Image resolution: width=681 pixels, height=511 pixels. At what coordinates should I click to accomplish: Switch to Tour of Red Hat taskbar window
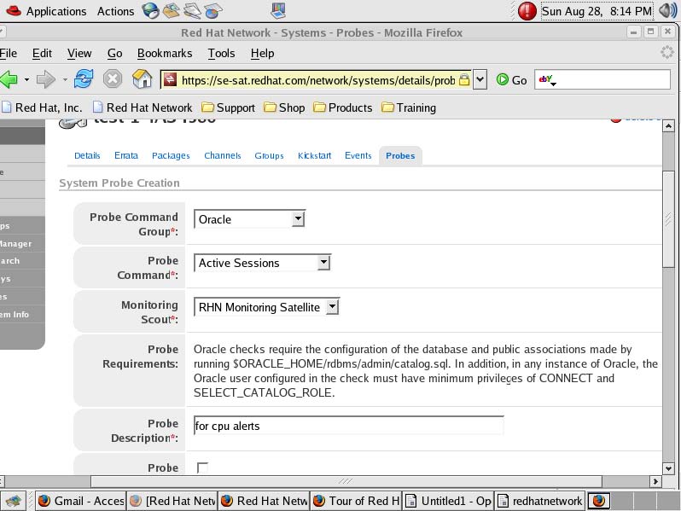tap(356, 501)
